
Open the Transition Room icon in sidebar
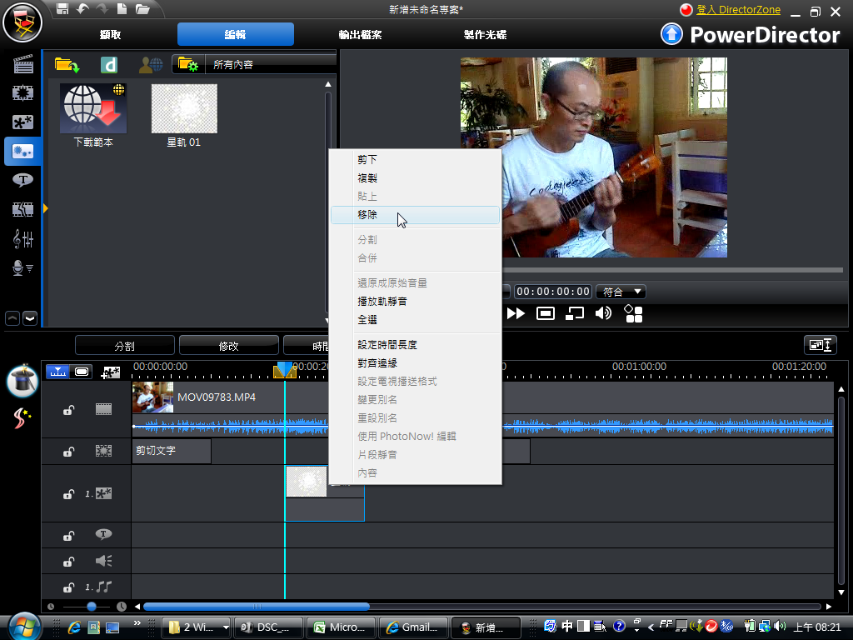coord(22,209)
